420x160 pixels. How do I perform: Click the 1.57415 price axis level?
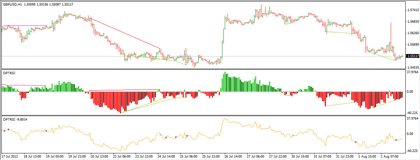click(x=412, y=10)
